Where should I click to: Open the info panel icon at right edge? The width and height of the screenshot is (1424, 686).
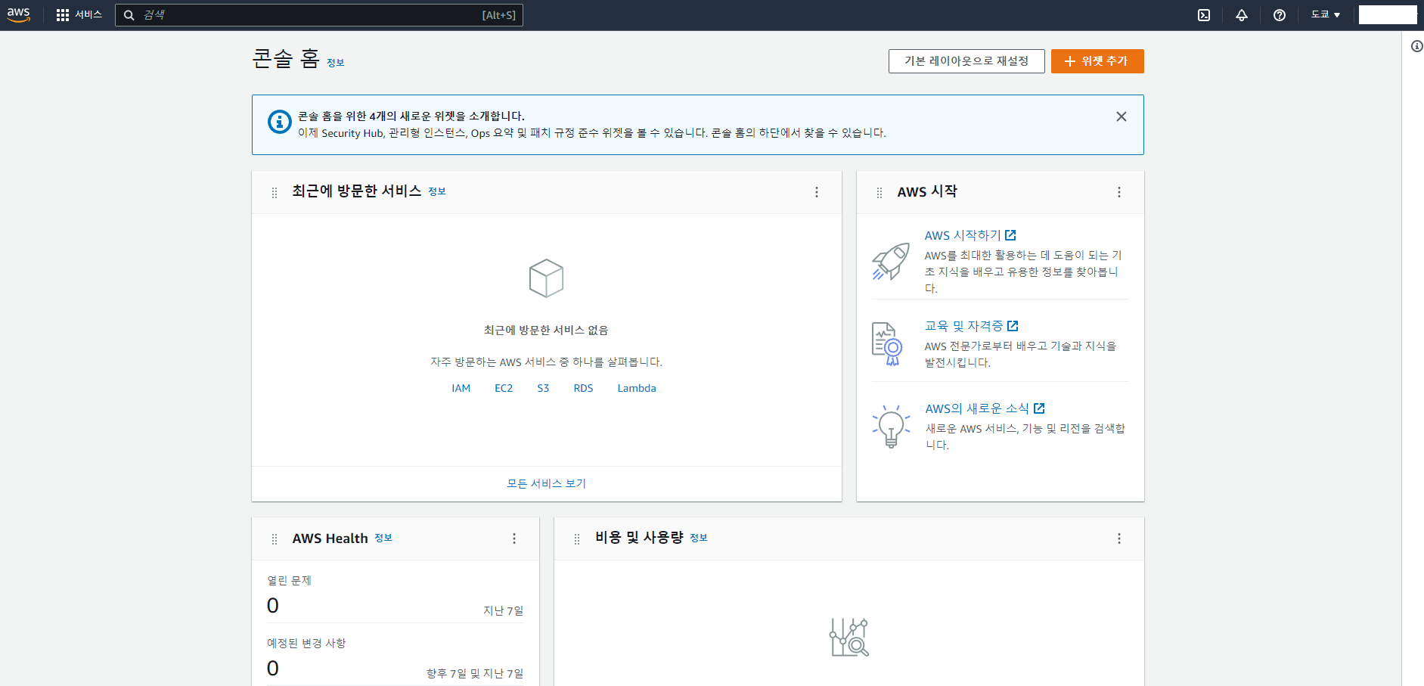[1416, 46]
